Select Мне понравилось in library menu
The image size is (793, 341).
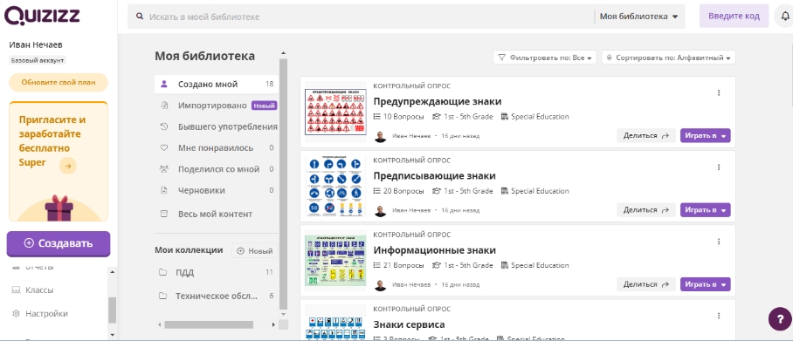pyautogui.click(x=217, y=148)
